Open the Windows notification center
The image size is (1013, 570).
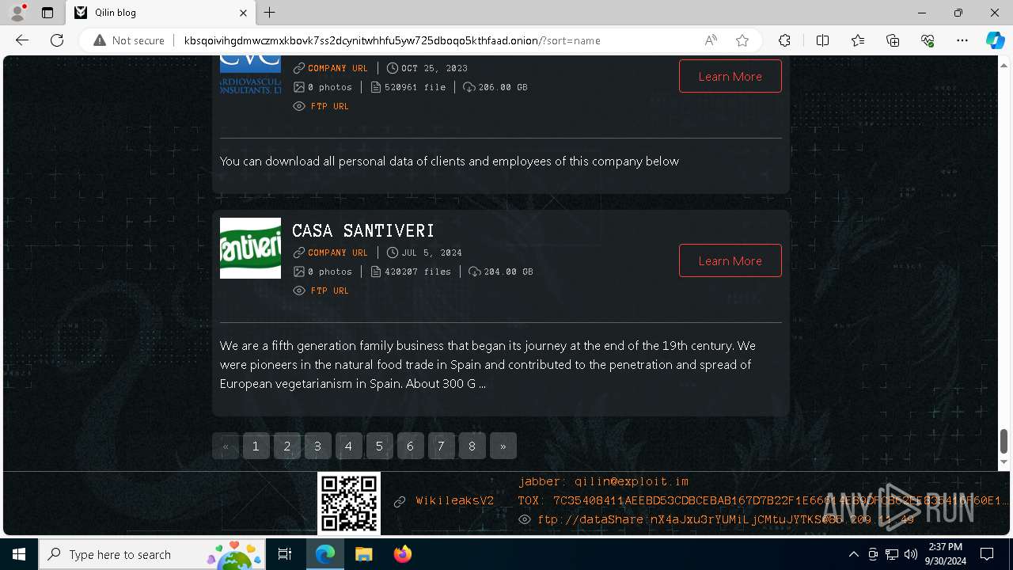pos(987,554)
